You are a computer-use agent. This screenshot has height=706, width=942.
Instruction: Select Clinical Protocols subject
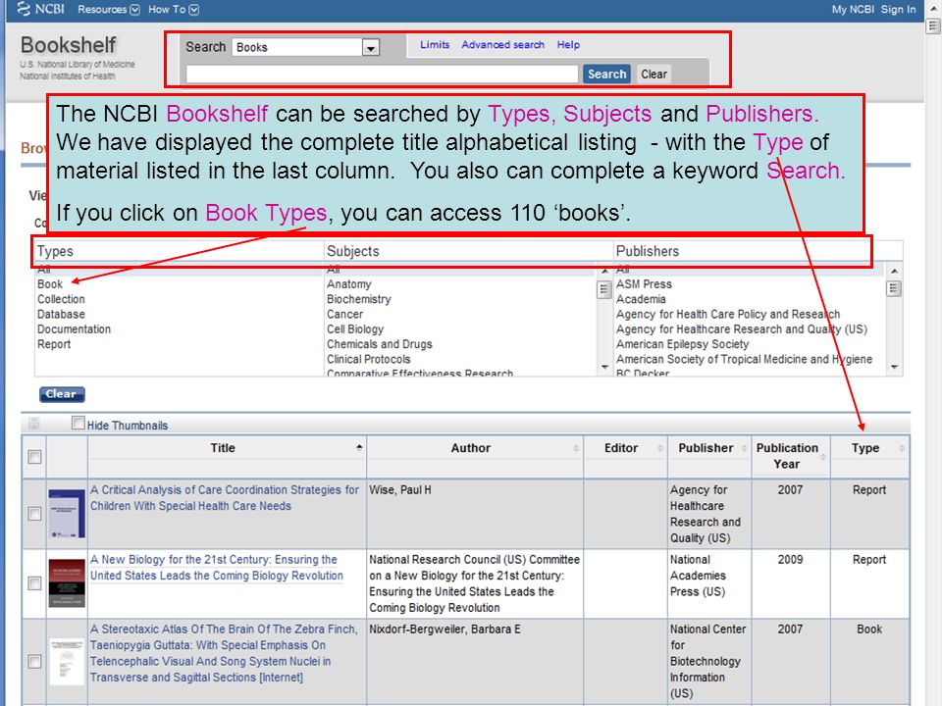click(x=368, y=359)
